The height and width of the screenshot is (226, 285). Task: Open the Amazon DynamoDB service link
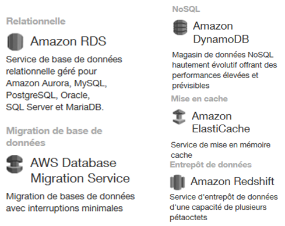coord(221,33)
